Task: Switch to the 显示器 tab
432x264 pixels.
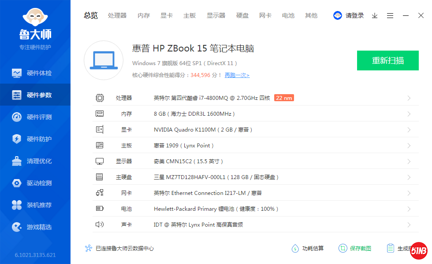Action: pyautogui.click(x=216, y=15)
